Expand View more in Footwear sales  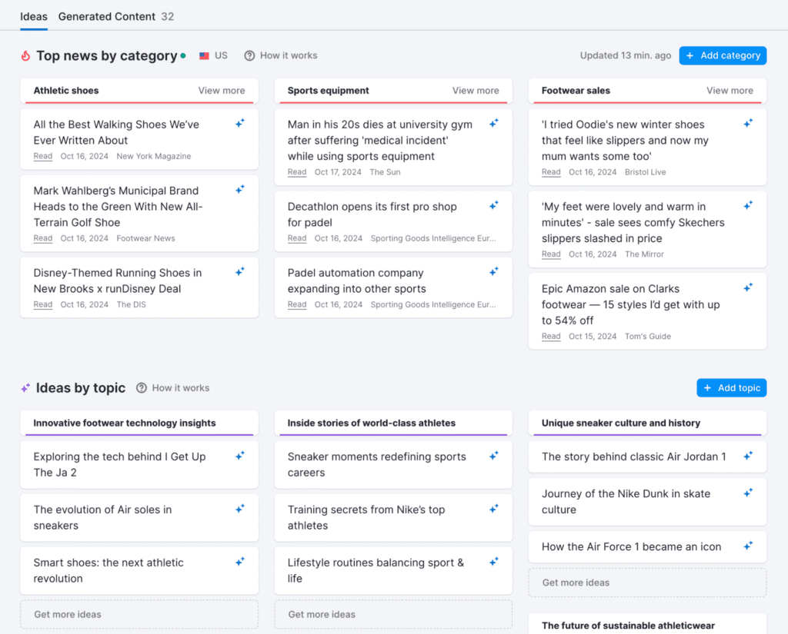(730, 90)
